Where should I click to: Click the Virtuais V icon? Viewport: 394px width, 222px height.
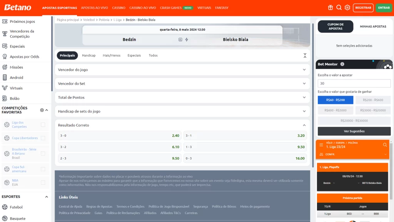click(5, 88)
